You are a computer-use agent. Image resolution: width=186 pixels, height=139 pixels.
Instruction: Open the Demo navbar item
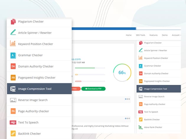click(x=165, y=35)
